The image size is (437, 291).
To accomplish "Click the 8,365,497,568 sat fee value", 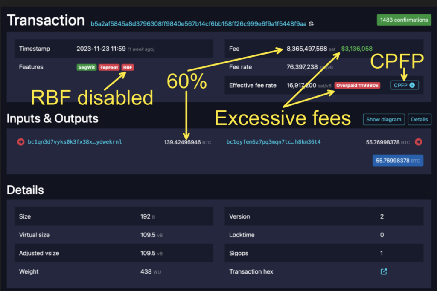I will pyautogui.click(x=307, y=49).
